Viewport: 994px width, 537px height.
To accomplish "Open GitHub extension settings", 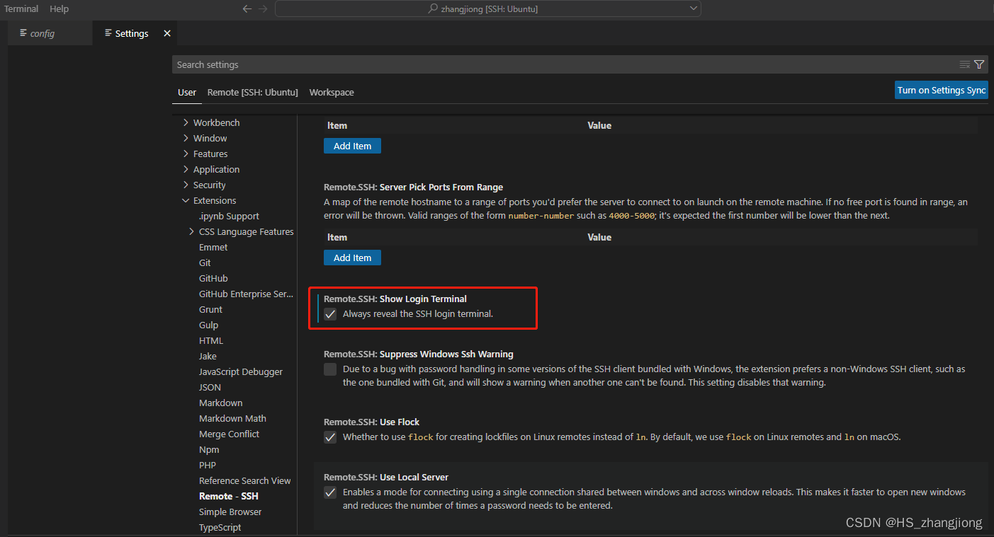I will (x=213, y=278).
